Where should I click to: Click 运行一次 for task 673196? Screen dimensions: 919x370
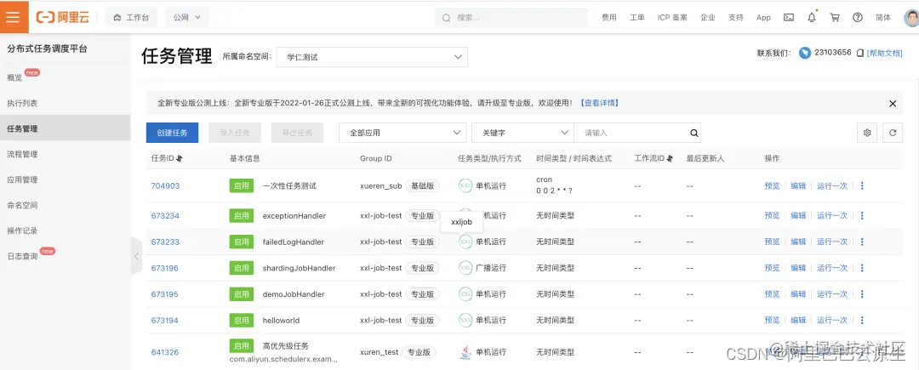[832, 268]
